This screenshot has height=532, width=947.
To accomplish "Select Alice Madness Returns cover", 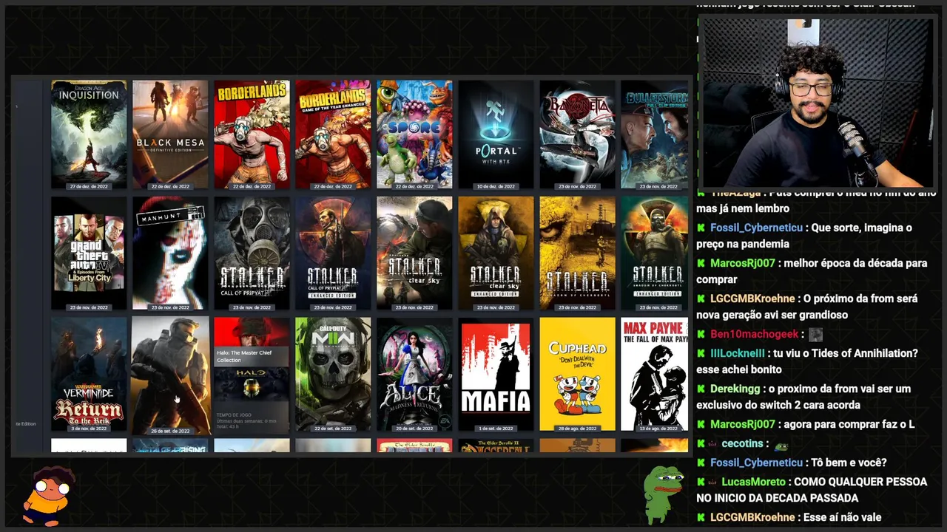I will [414, 375].
